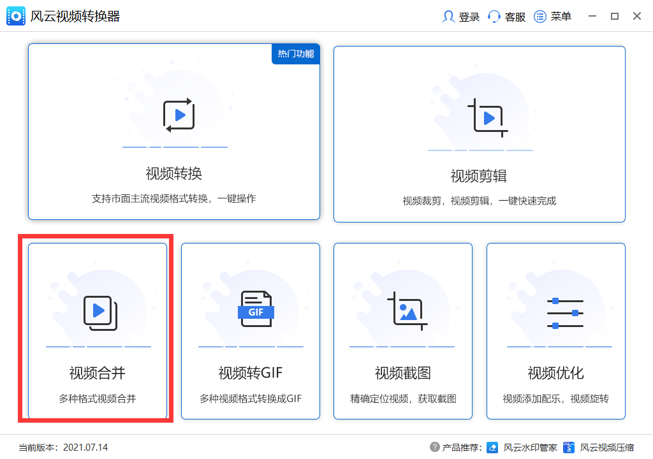Click the 视频合并 stacked-play icon
This screenshot has width=653, height=459.
point(100,313)
